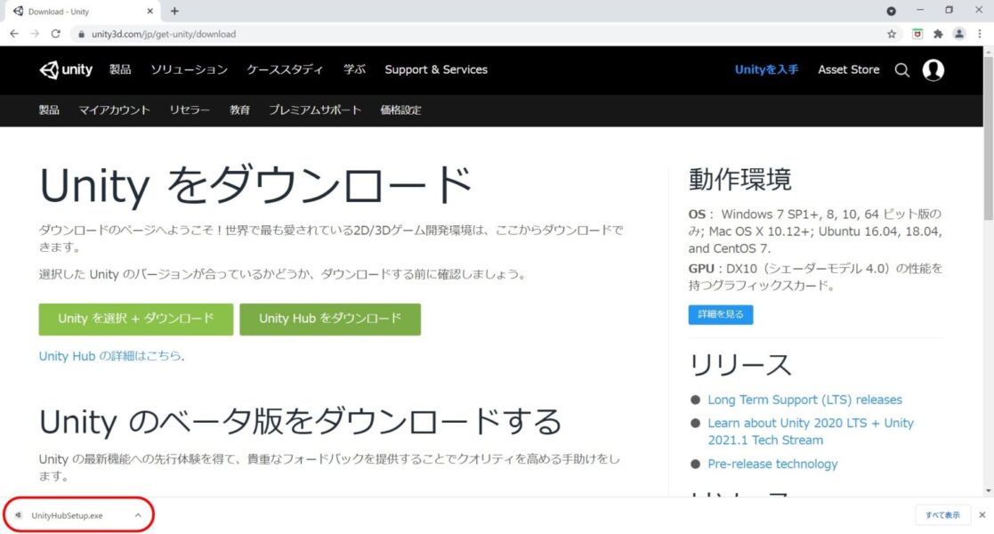Open the Support & Services menu
Viewport: 994px width, 534px height.
436,69
